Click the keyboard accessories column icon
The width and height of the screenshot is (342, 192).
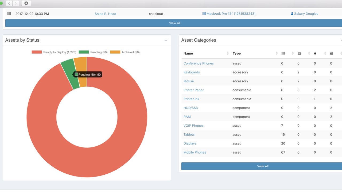(x=300, y=53)
